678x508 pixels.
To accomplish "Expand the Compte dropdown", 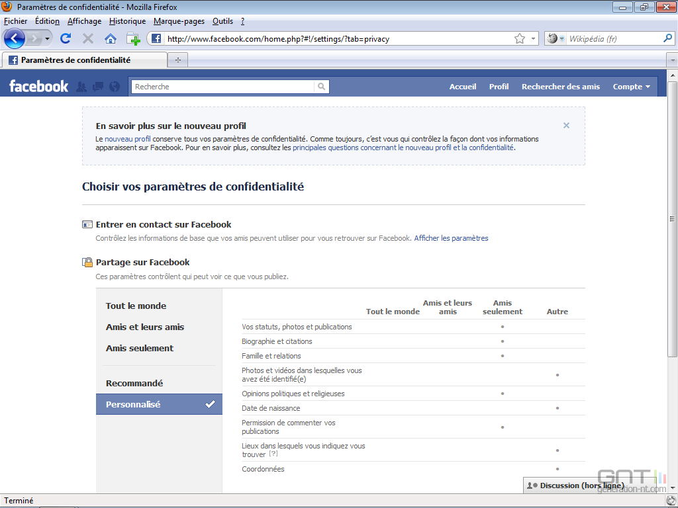I will click(631, 87).
